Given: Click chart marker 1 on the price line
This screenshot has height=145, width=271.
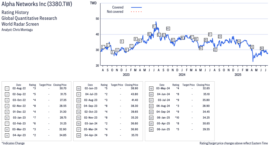Looking at the screenshot, I should coord(103,47).
